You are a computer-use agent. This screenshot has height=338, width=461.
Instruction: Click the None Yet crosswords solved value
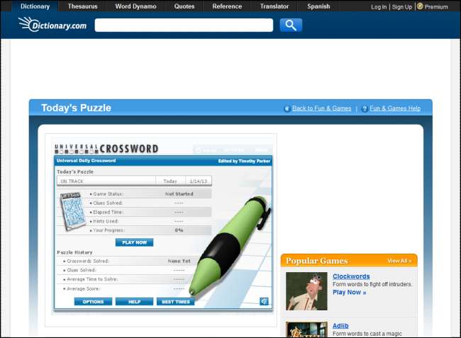[x=179, y=261]
